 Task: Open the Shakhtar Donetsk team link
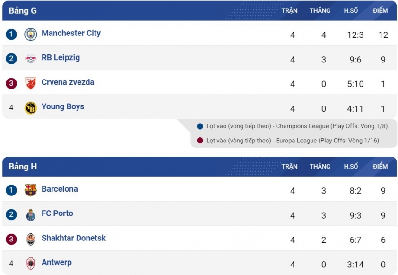(x=74, y=238)
